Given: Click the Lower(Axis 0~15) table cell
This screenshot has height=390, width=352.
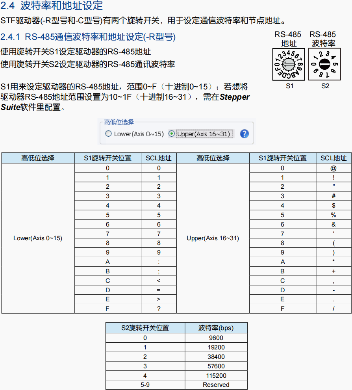Looking at the screenshot, I should (38, 238).
